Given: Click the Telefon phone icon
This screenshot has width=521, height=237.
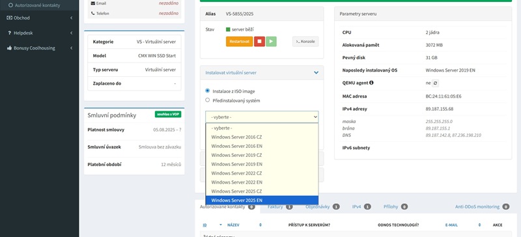Looking at the screenshot, I should (92, 13).
